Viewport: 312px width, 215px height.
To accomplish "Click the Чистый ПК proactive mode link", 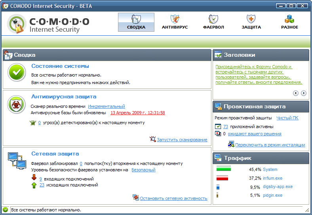I will point(287,118).
